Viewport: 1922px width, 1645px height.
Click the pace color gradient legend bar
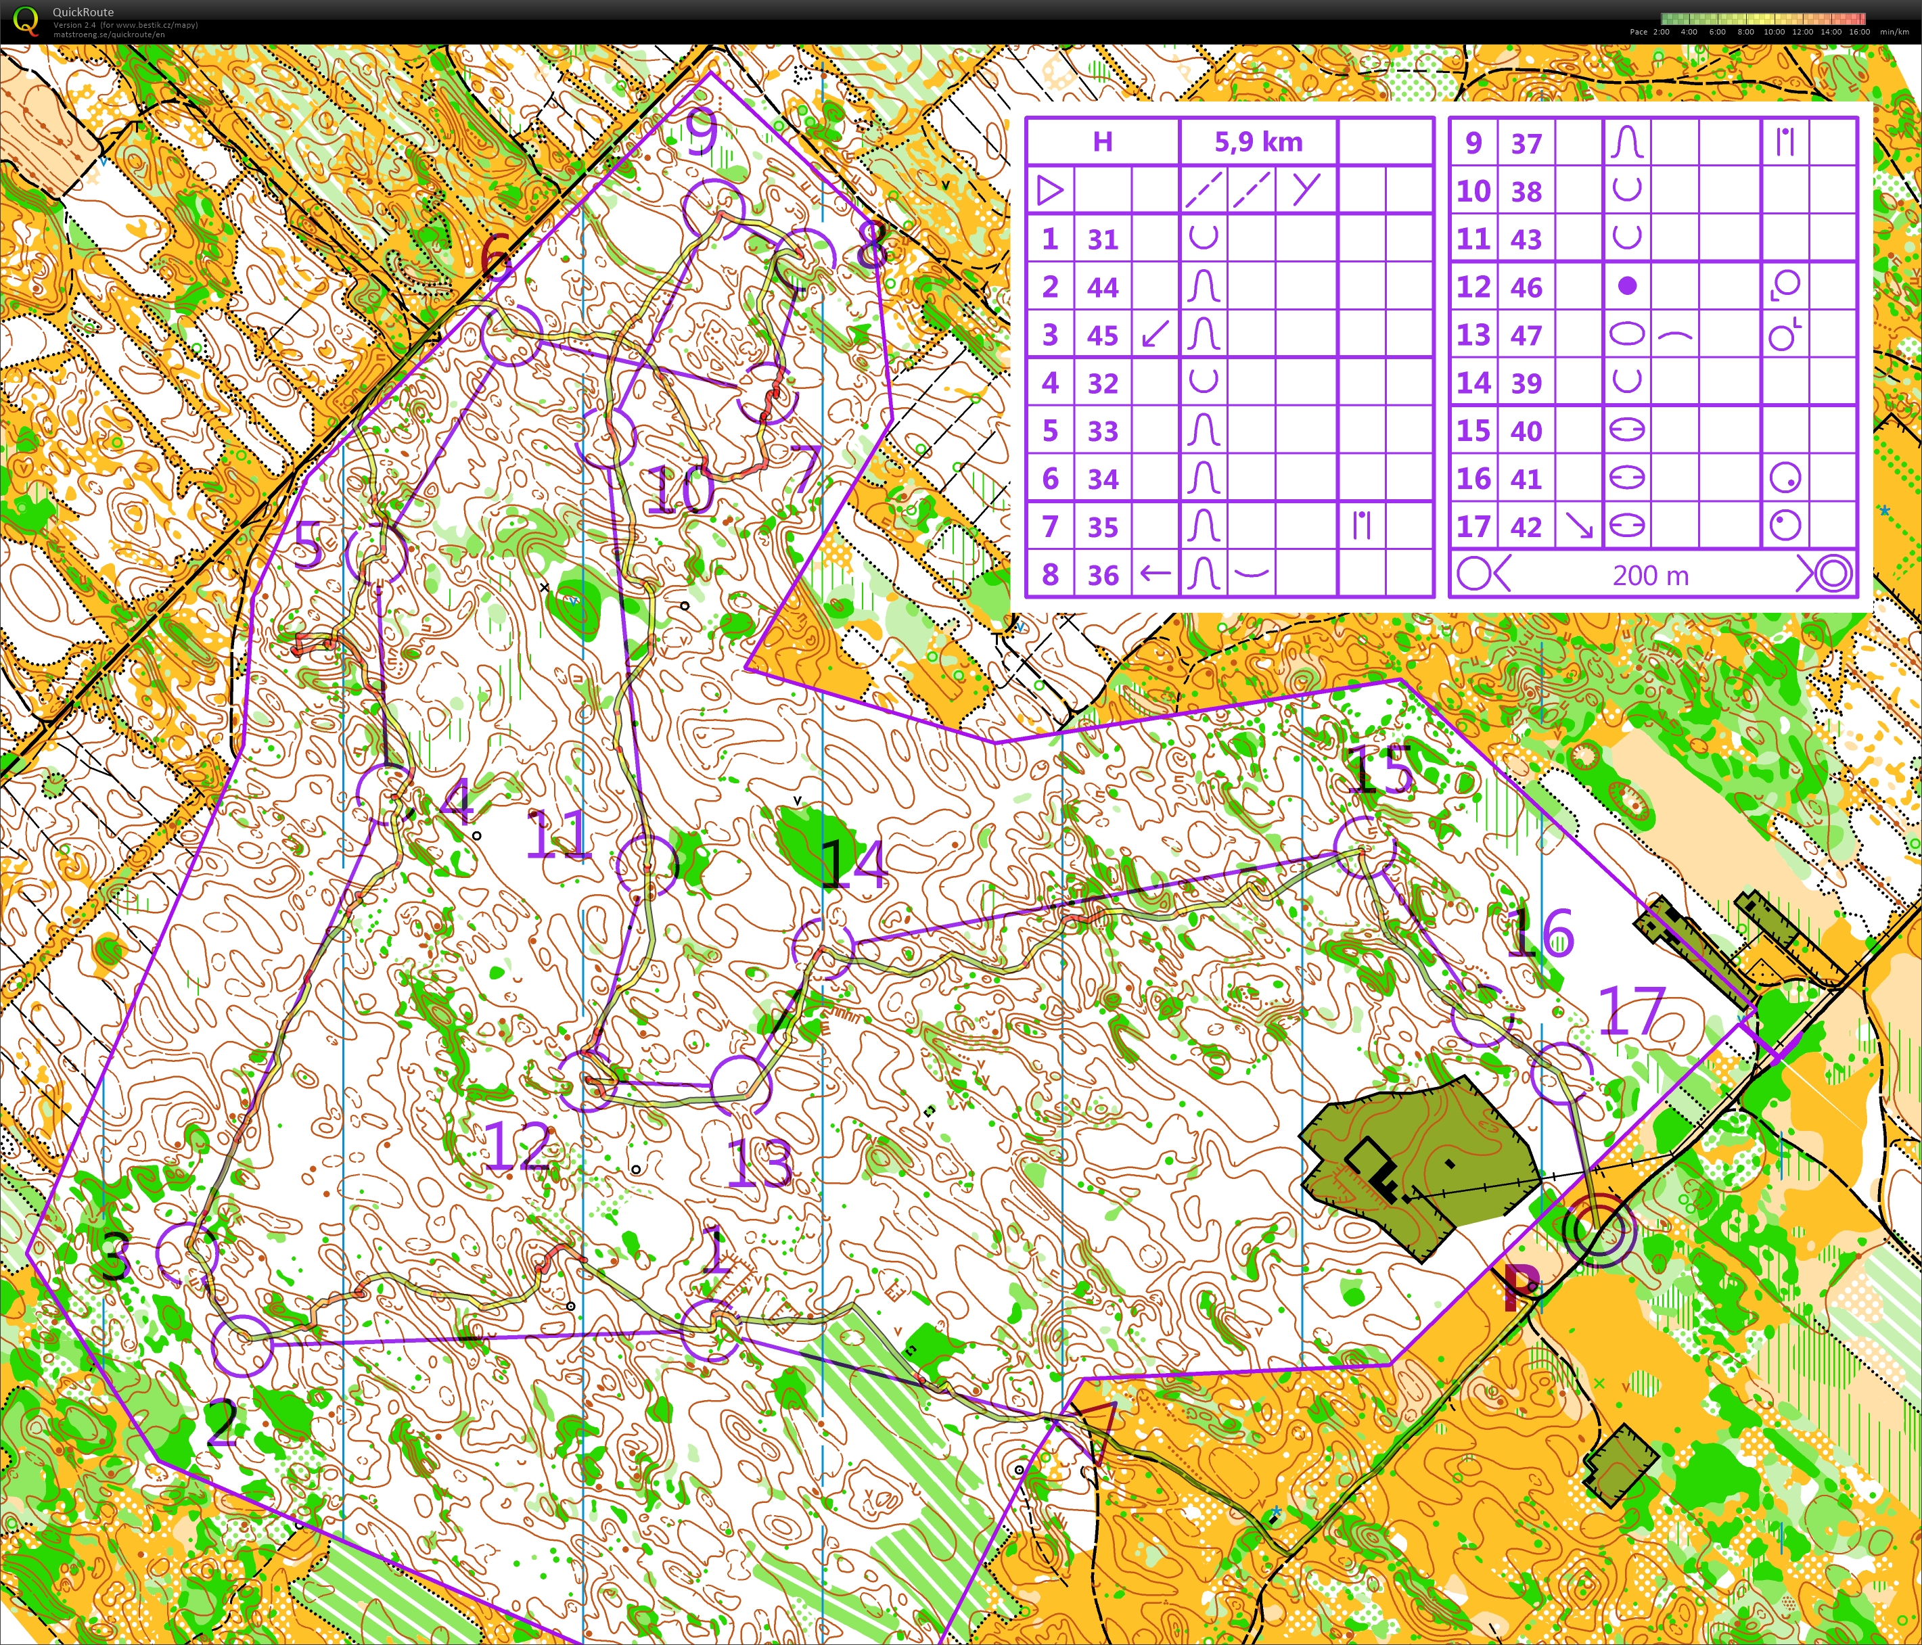(1762, 18)
